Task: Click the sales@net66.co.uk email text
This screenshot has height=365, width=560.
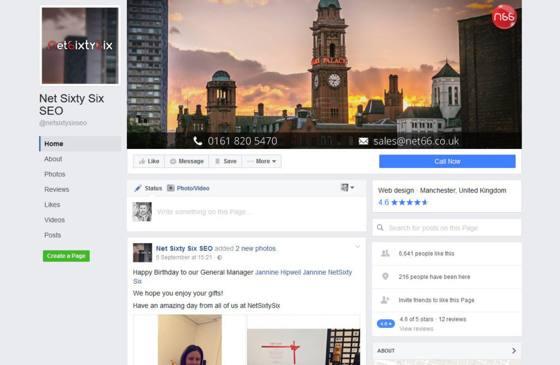Action: (416, 141)
